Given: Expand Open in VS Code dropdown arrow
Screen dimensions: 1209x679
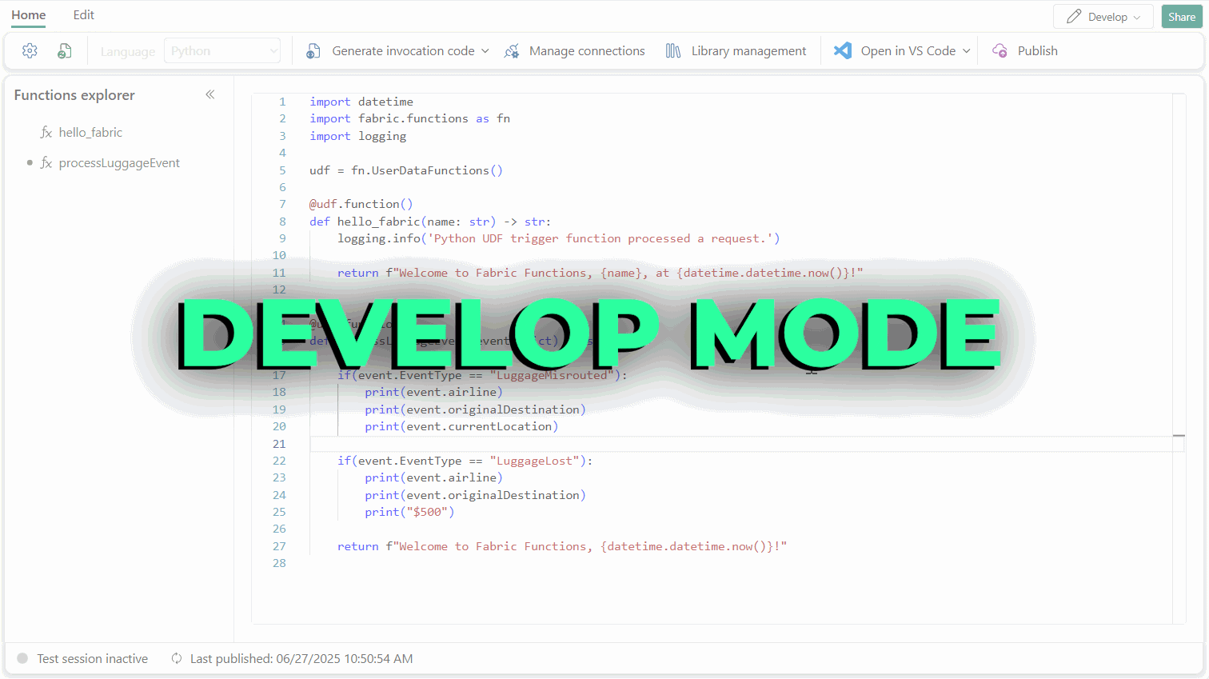Looking at the screenshot, I should 966,51.
